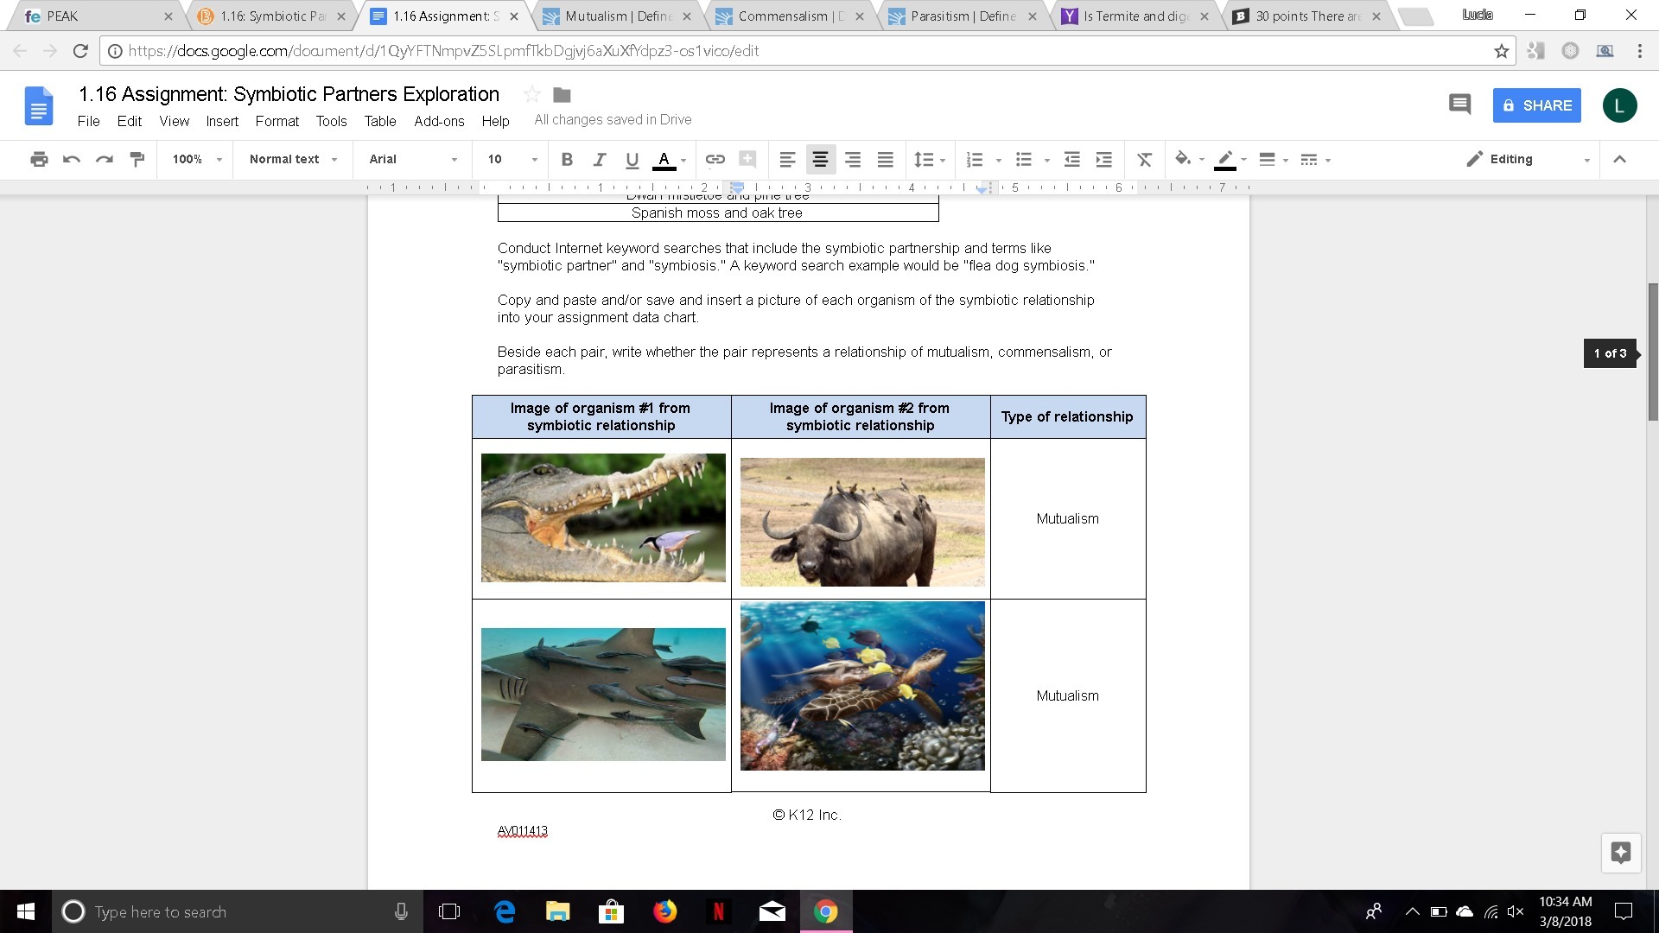Click All changes saved in Drive
This screenshot has width=1659, height=933.
pyautogui.click(x=613, y=119)
